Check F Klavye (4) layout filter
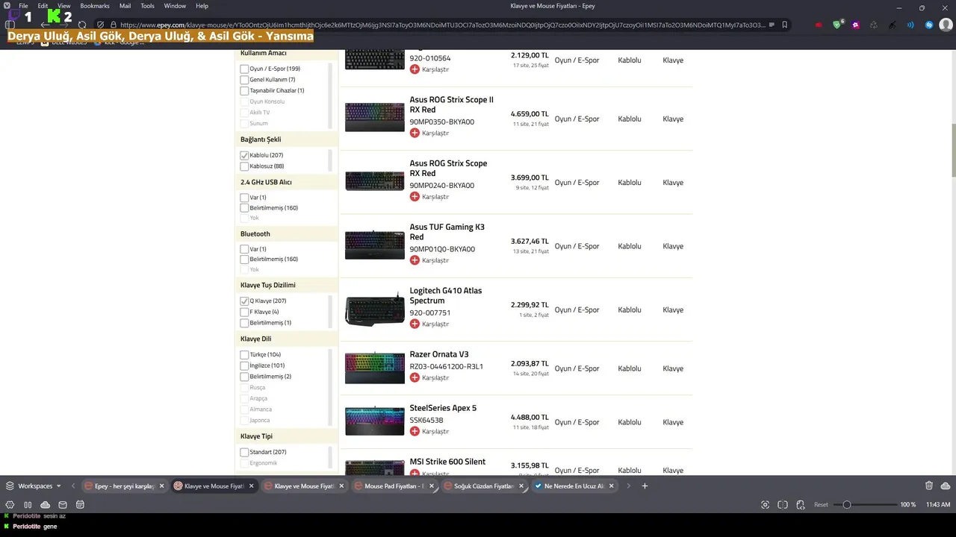 point(244,312)
